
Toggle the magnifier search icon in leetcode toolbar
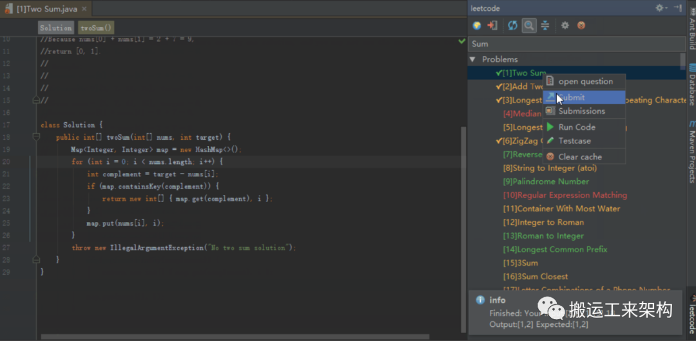click(x=528, y=26)
